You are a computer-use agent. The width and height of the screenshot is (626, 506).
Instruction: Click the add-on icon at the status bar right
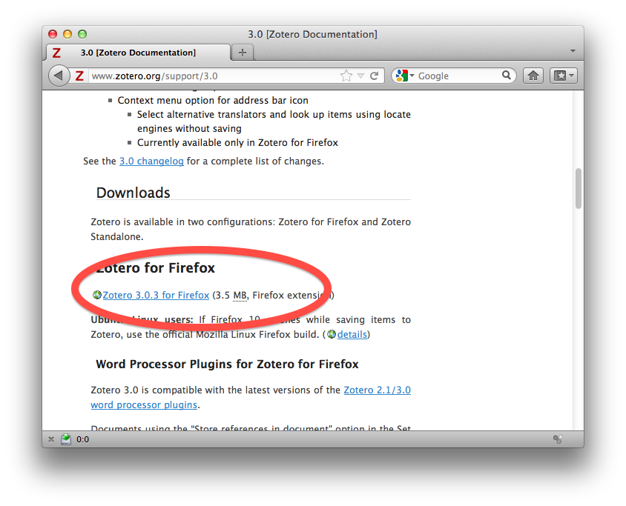pyautogui.click(x=558, y=439)
